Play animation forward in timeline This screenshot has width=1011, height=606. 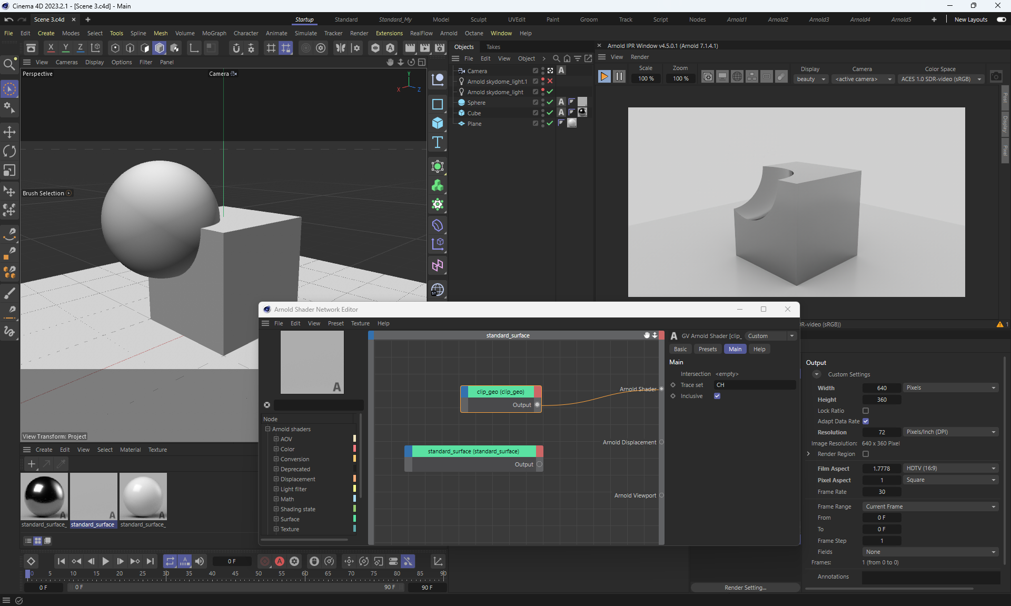point(105,561)
